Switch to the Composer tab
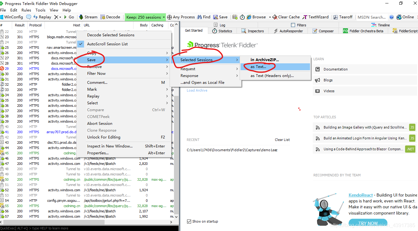418x231 pixels. pos(323,31)
